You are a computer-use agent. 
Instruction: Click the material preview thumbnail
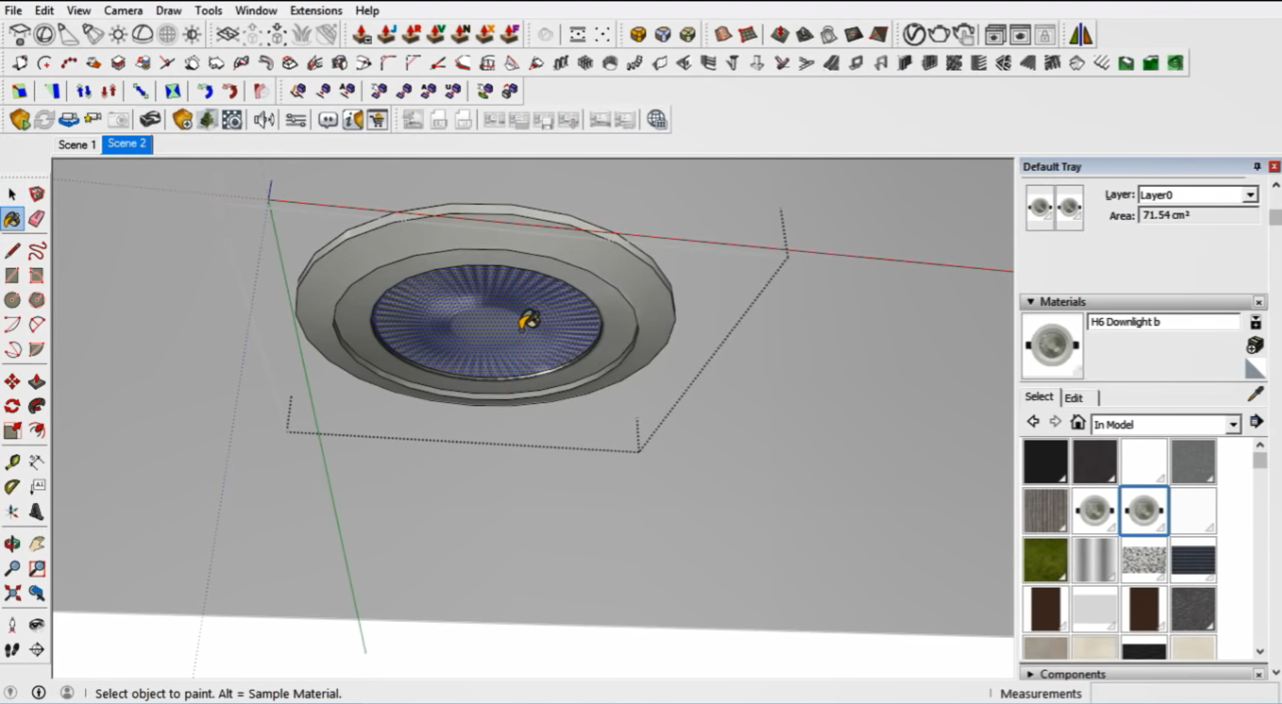(1052, 345)
